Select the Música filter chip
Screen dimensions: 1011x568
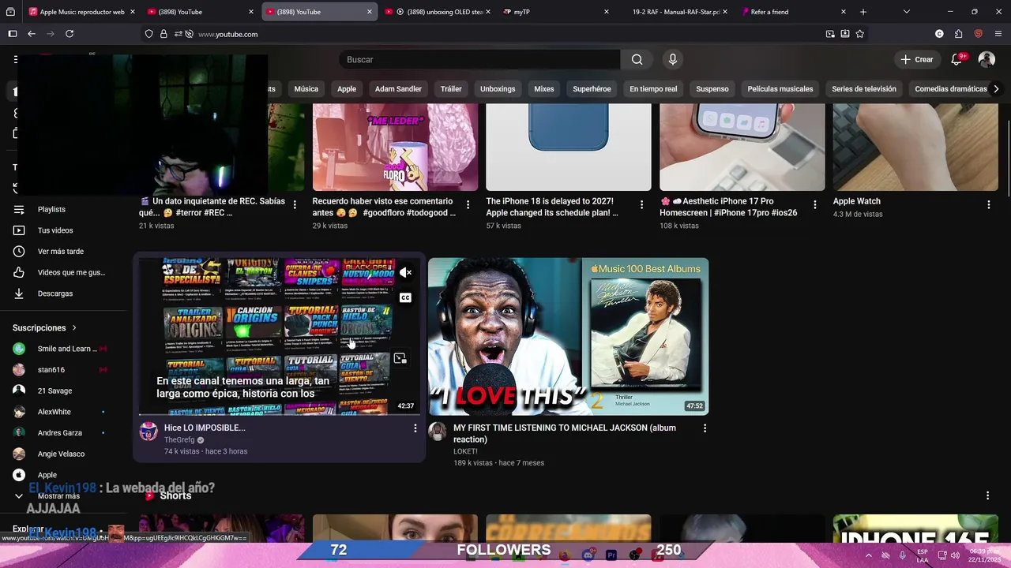coord(306,89)
